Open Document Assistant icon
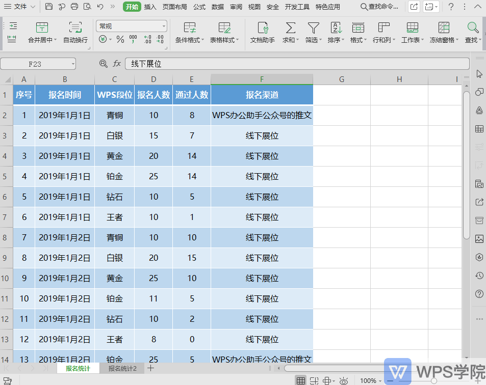The width and height of the screenshot is (486, 385). click(263, 28)
